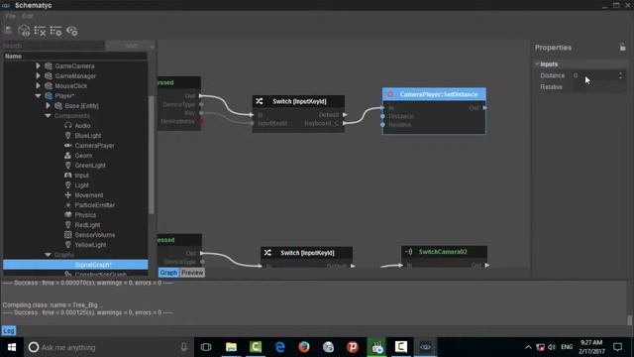Click the CameraPlayer camera icon
Screen dimensions: 634x357
[68, 146]
